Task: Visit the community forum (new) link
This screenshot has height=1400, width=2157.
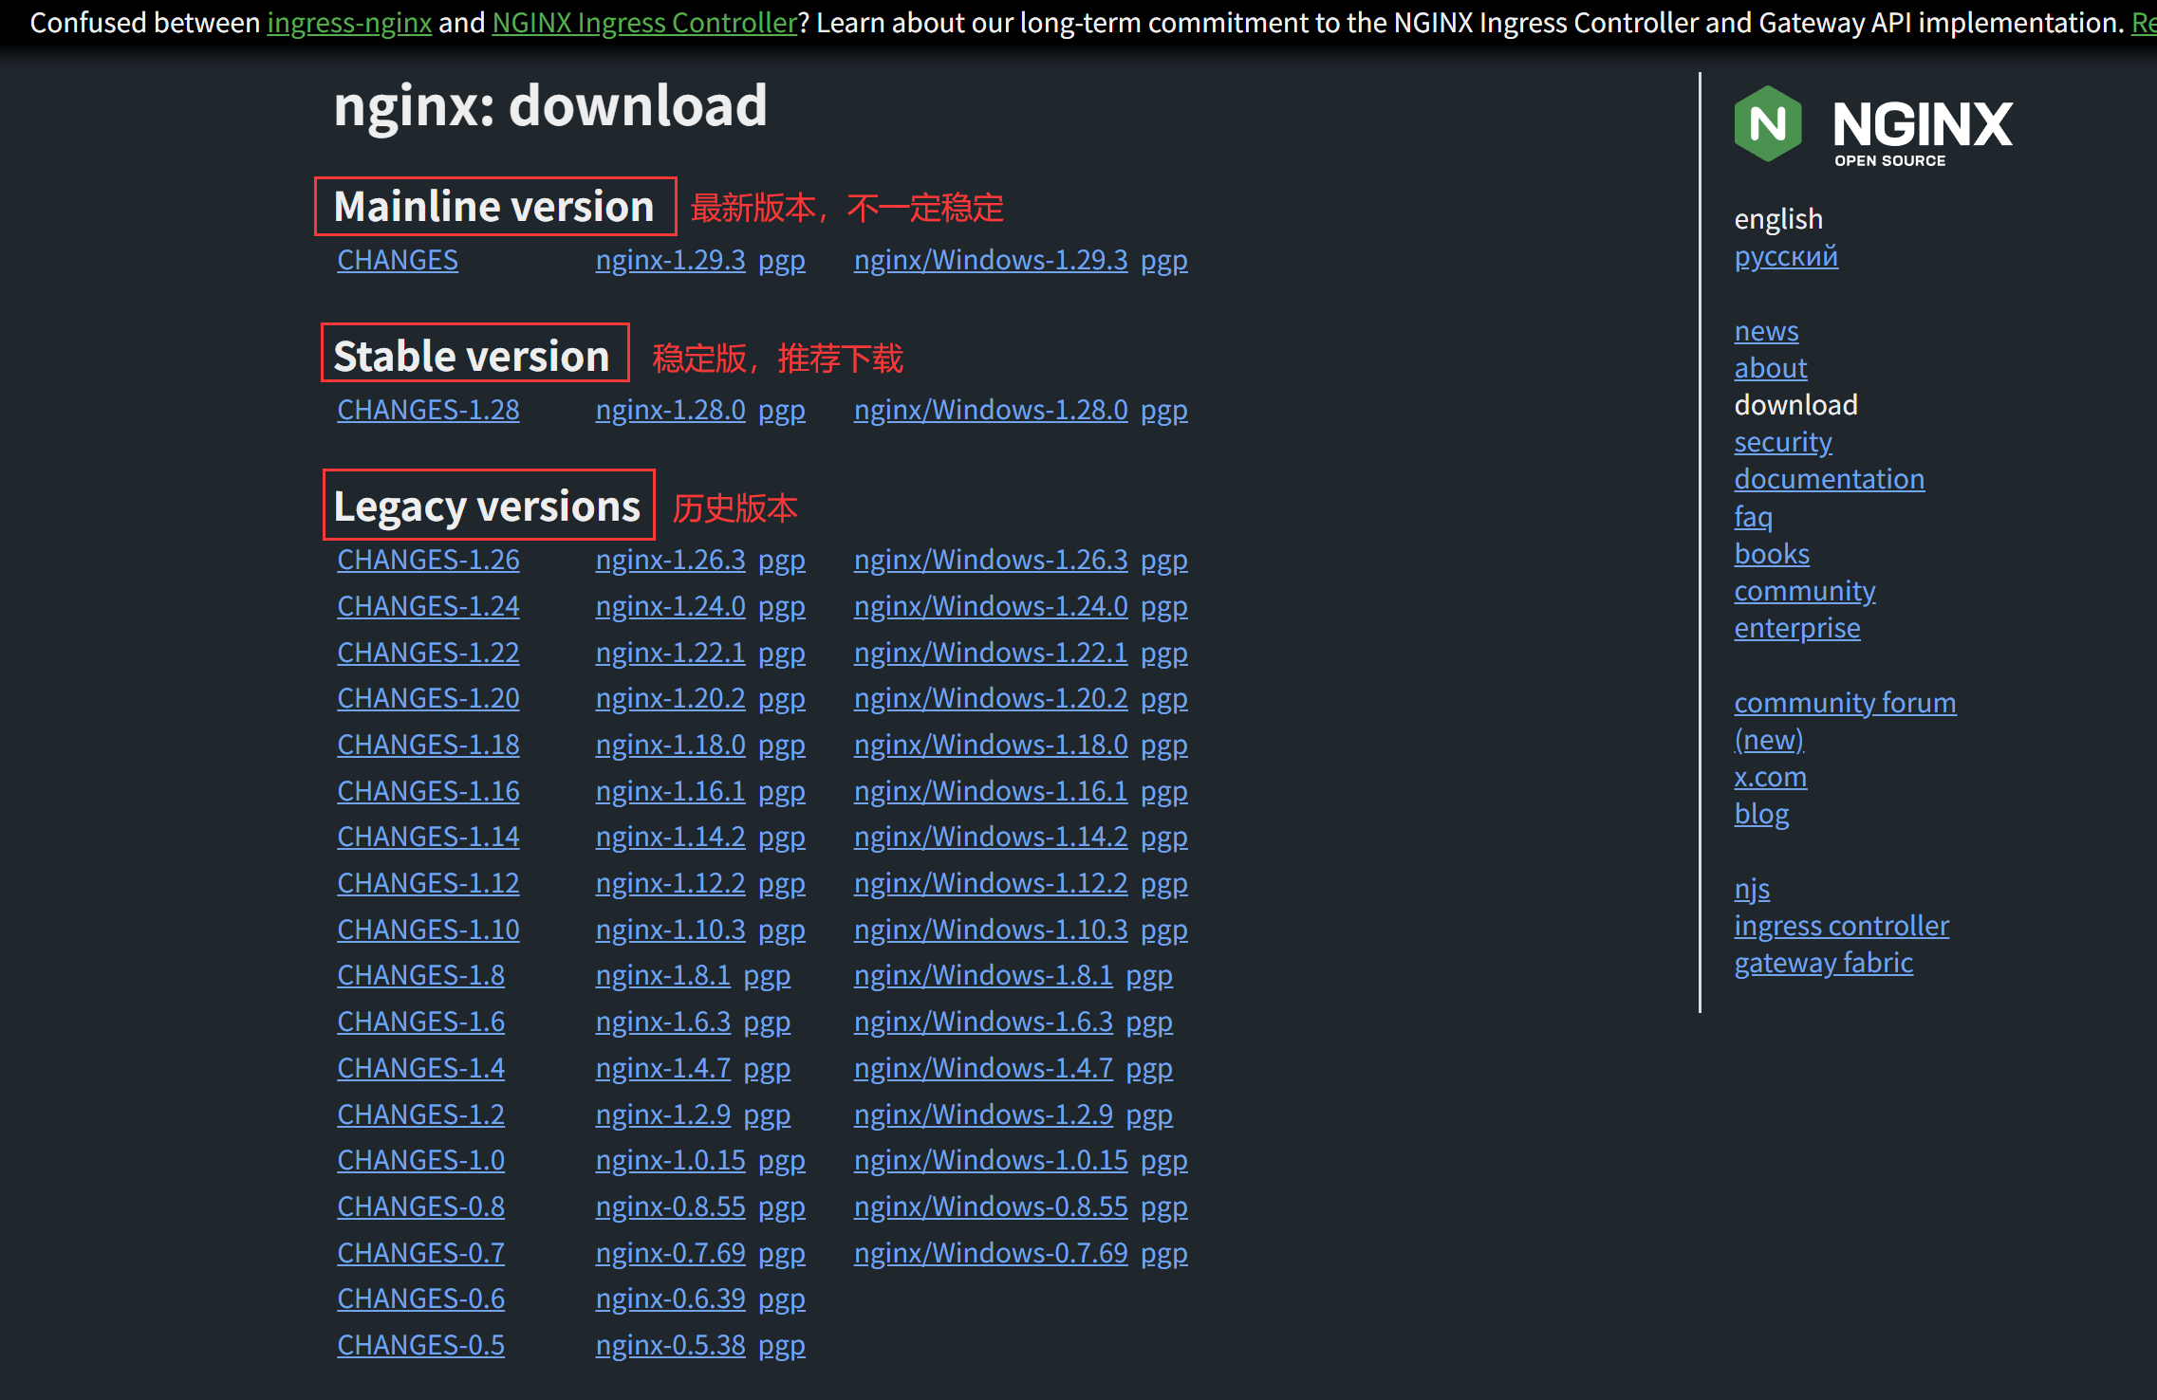Action: click(x=1845, y=721)
